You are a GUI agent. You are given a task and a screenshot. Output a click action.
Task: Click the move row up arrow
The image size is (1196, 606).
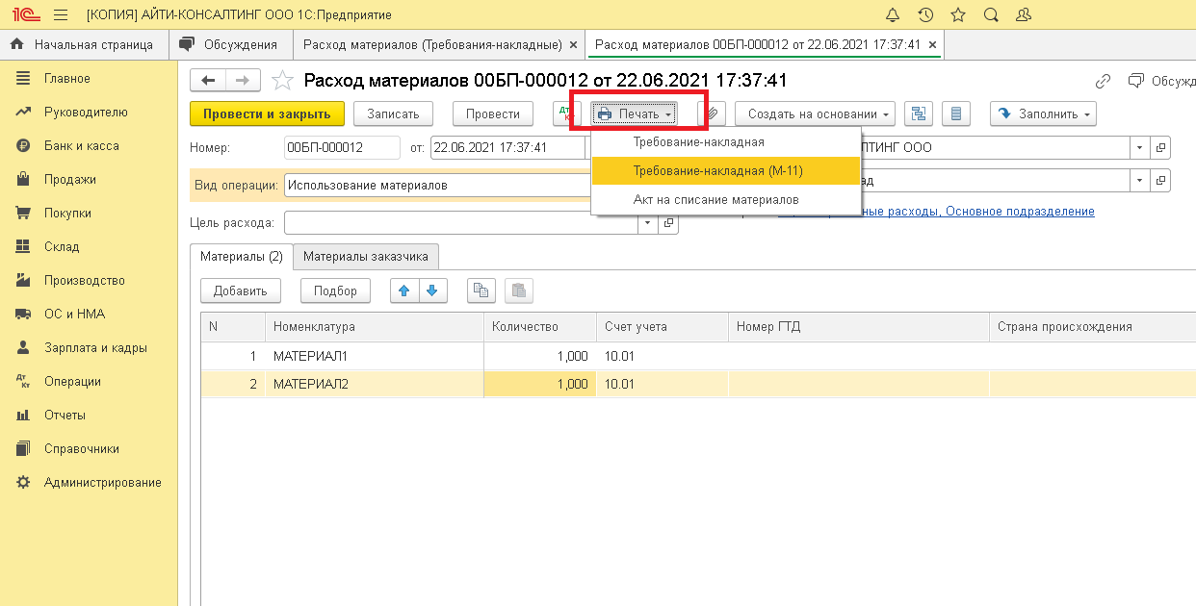click(404, 290)
